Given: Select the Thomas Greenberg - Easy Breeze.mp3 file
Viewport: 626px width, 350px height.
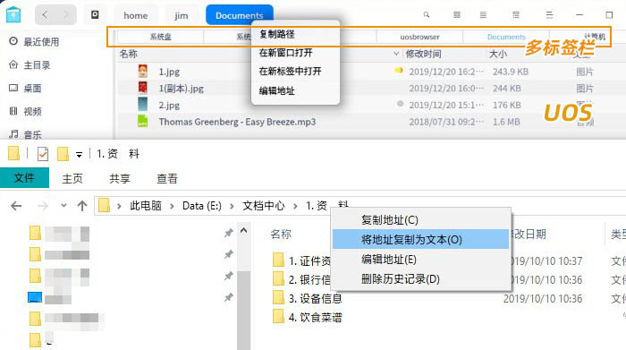Looking at the screenshot, I should point(237,122).
